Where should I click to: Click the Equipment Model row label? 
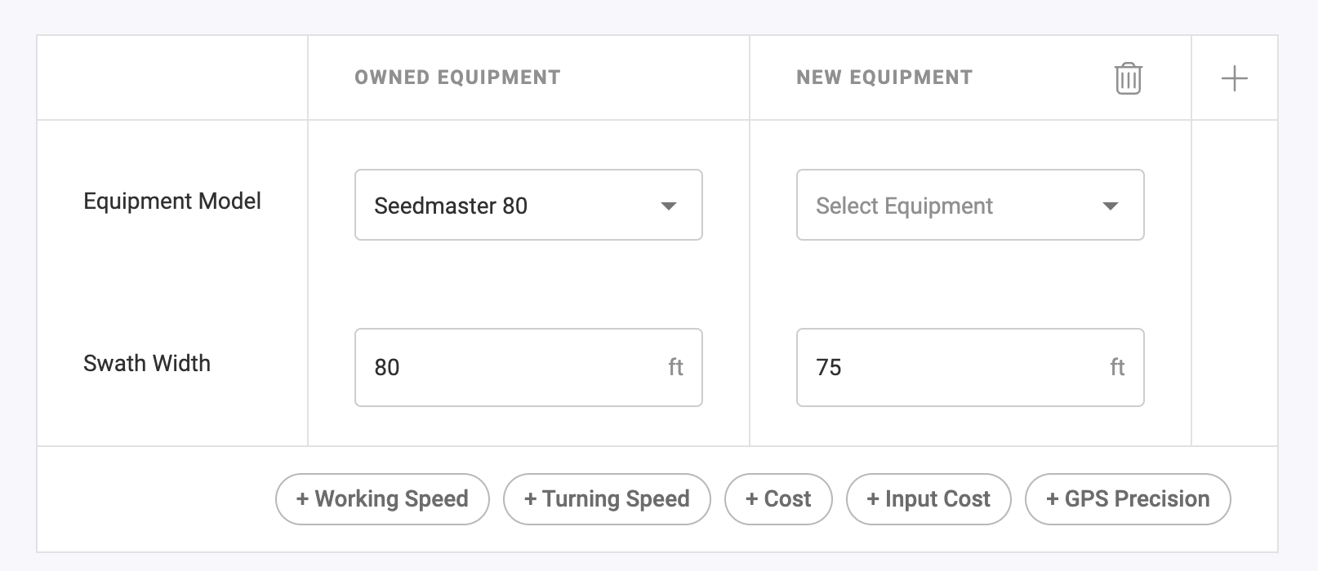coord(172,201)
